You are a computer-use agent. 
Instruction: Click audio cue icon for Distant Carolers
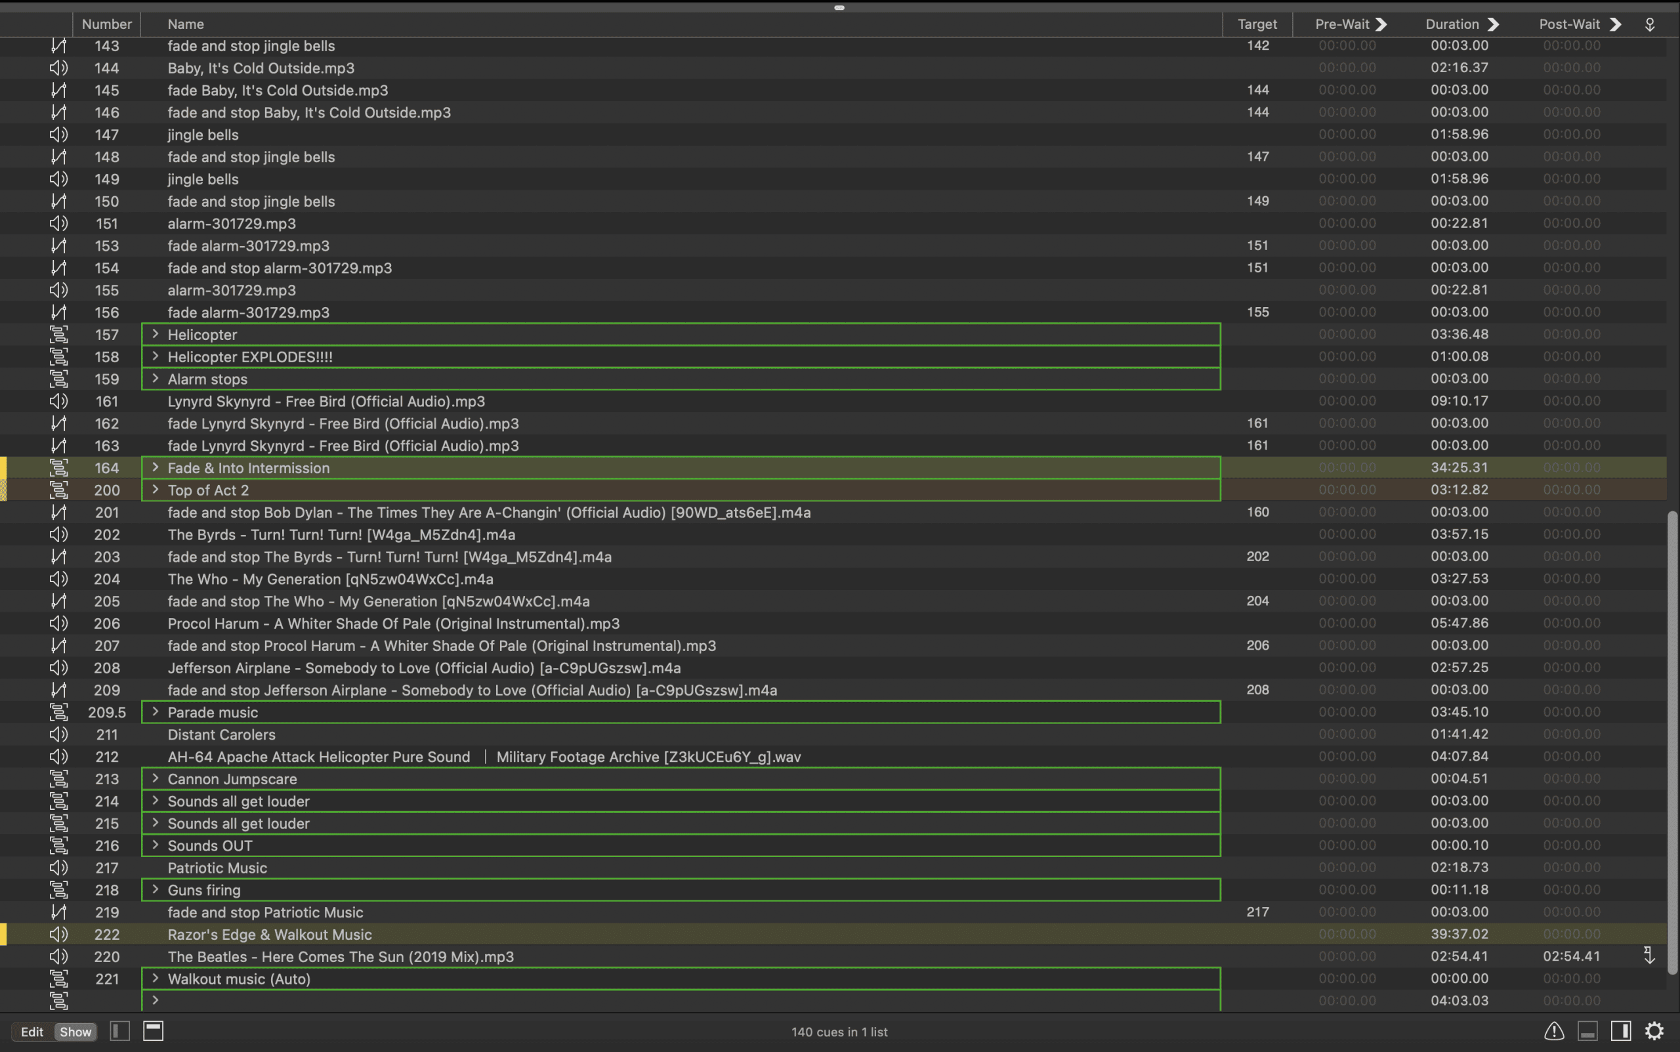click(x=58, y=734)
